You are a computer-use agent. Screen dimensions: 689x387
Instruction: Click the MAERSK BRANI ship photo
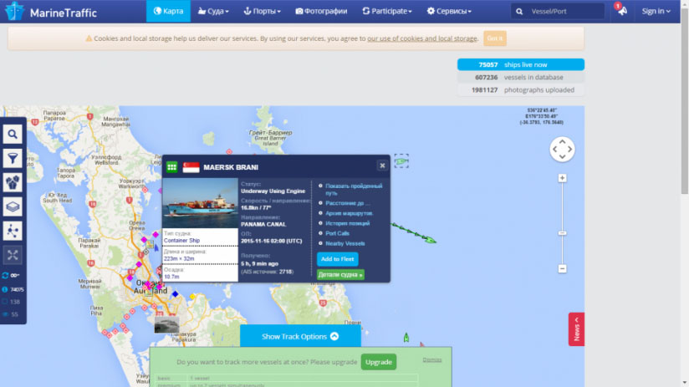point(201,203)
